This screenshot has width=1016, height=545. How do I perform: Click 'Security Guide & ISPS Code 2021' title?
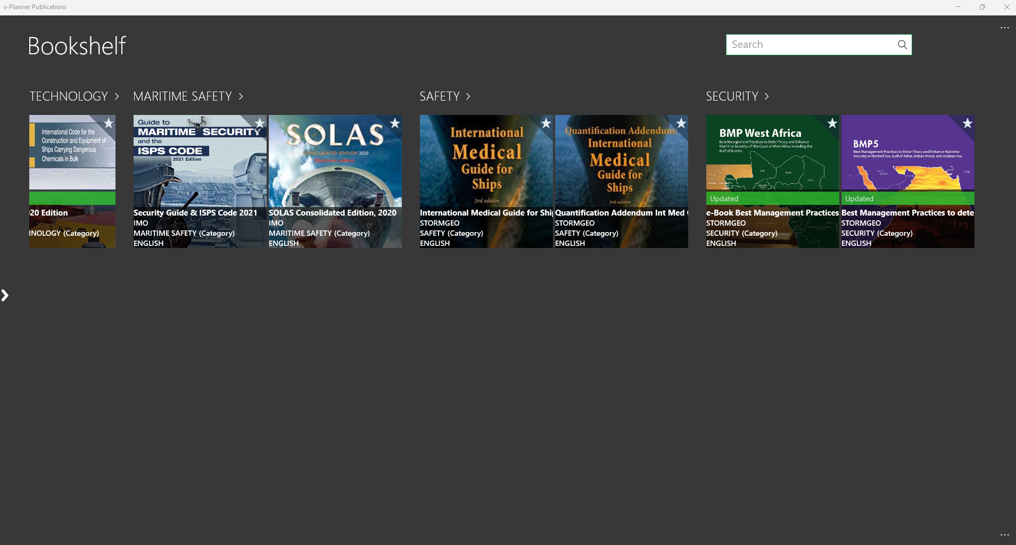tap(195, 213)
